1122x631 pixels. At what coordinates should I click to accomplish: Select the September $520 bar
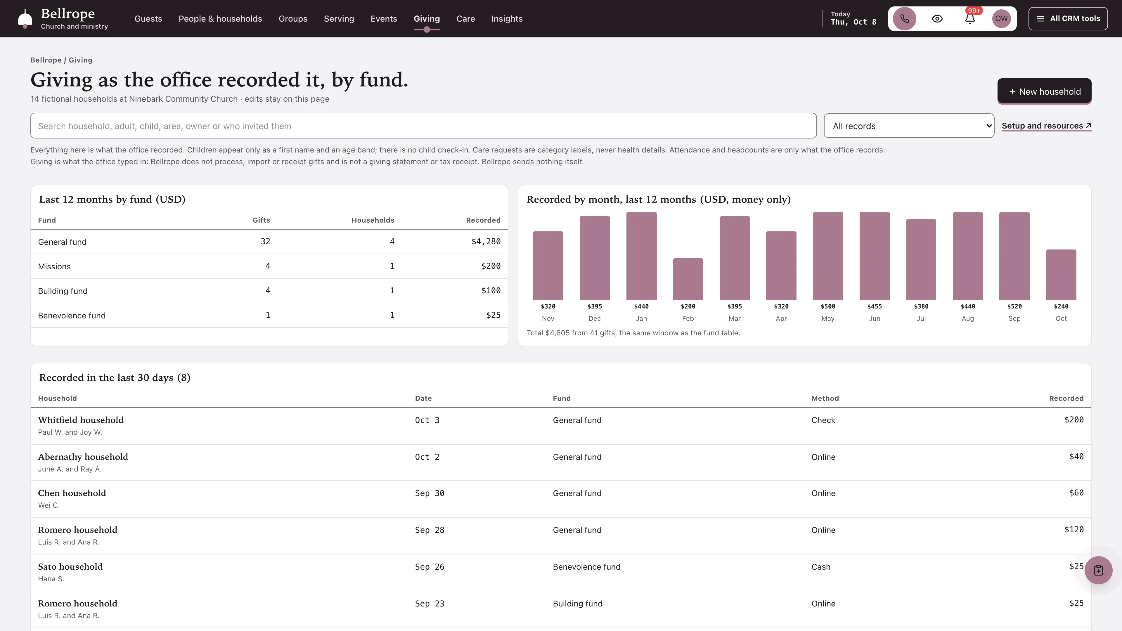pyautogui.click(x=1014, y=256)
